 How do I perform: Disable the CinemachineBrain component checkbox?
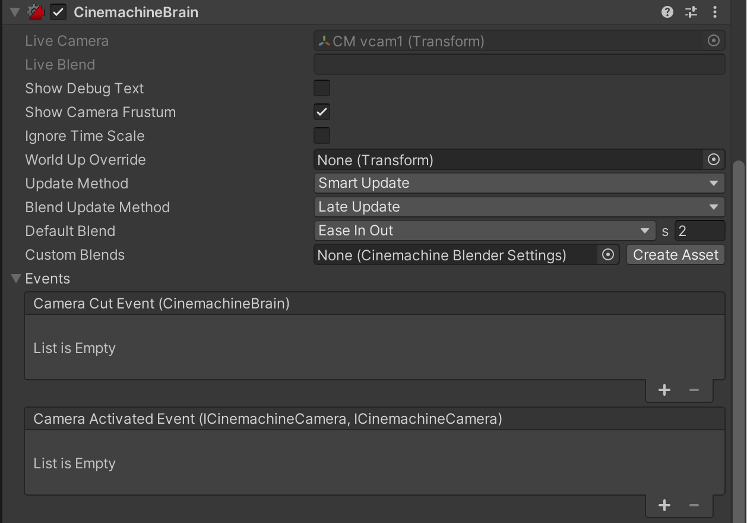pos(58,12)
